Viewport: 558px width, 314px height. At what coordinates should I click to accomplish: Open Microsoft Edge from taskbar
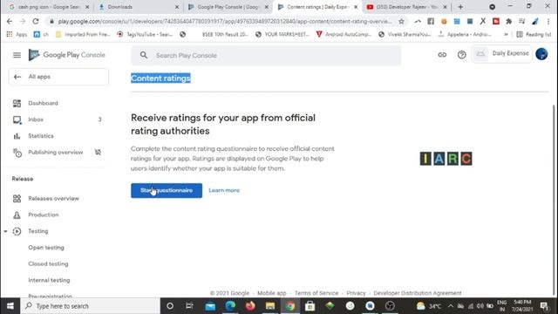pos(230,306)
